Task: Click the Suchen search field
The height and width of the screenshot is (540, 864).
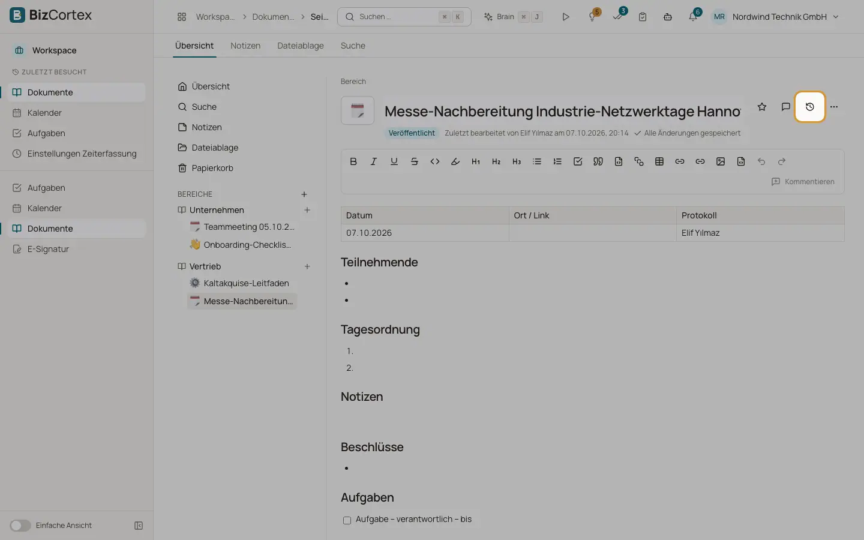Action: (404, 17)
